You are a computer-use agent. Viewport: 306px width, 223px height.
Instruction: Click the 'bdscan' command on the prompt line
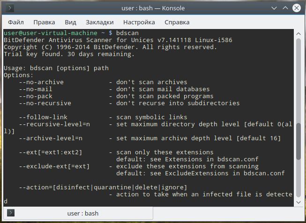point(126,33)
